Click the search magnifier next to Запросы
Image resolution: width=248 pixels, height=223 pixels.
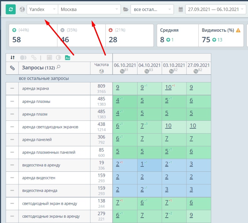click(x=58, y=67)
